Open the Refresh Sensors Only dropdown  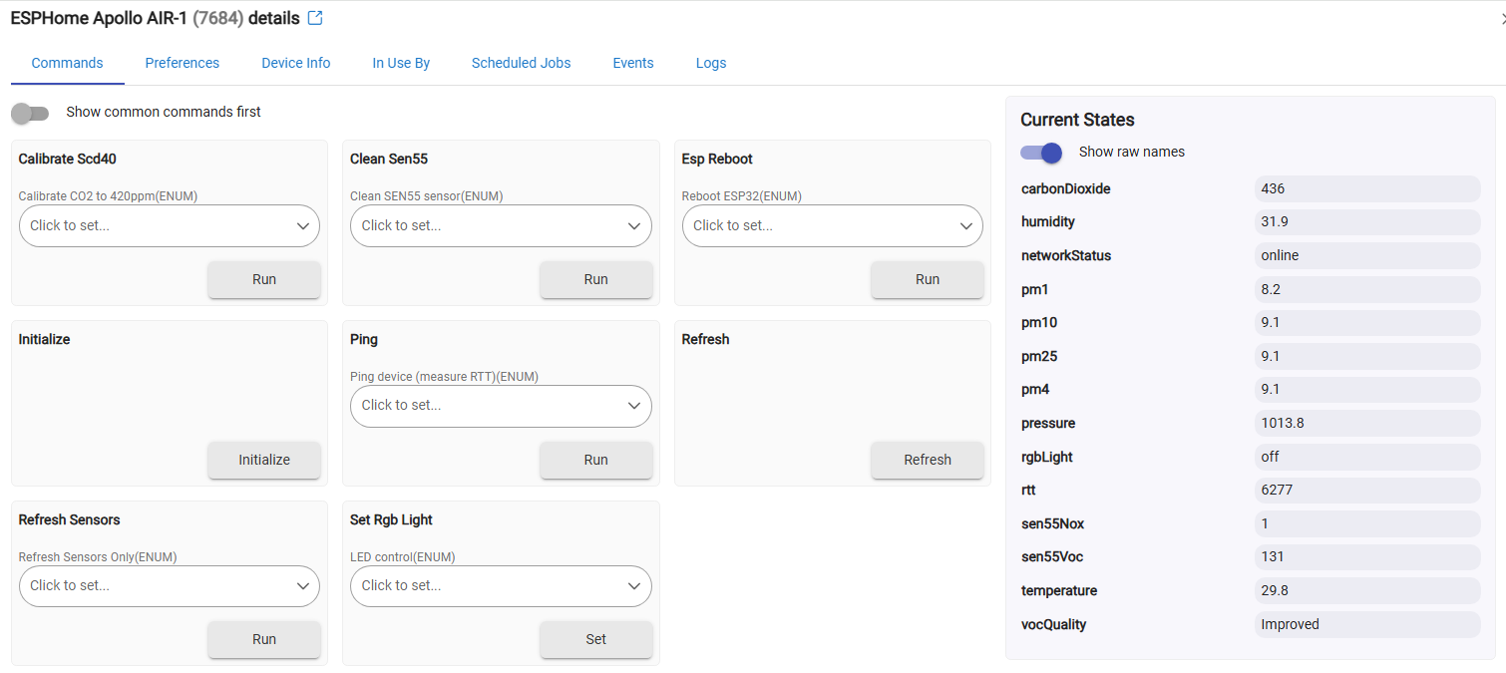(x=170, y=586)
